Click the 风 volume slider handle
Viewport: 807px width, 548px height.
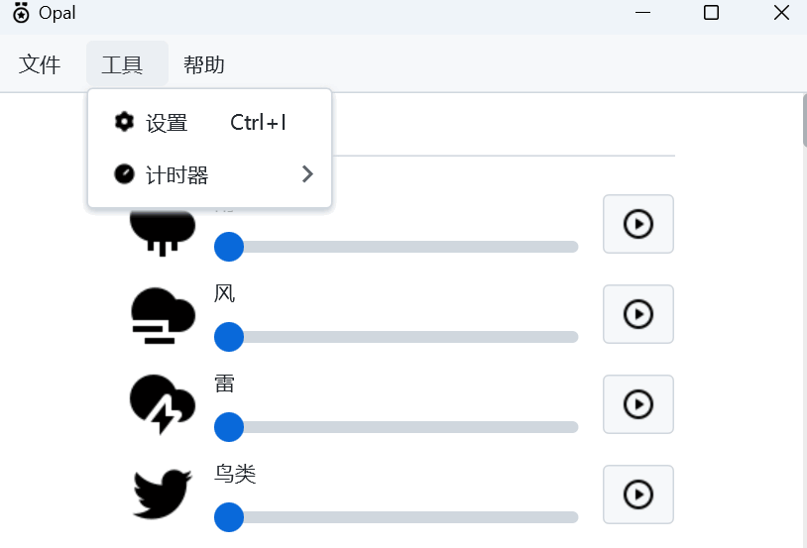coord(229,337)
